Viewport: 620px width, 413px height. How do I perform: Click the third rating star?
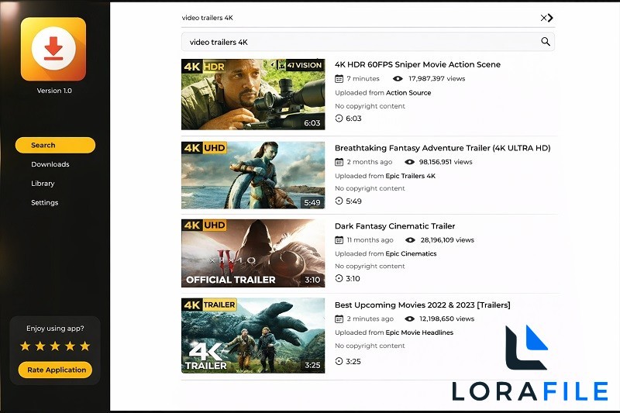(x=55, y=346)
